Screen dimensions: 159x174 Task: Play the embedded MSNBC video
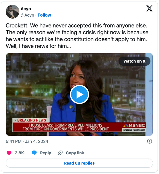[79, 95]
